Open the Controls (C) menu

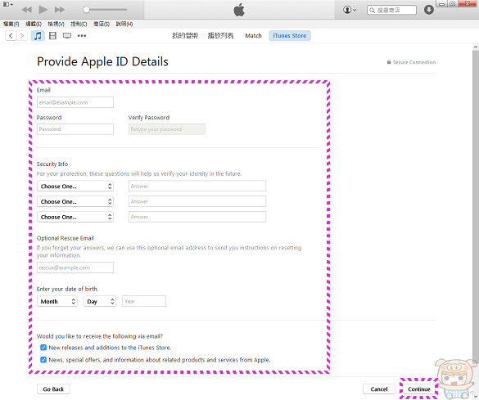[x=79, y=24]
